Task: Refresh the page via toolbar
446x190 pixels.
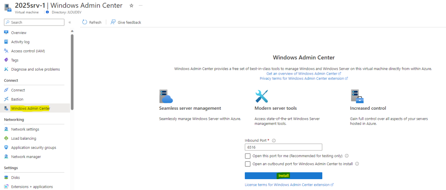Action: (91, 23)
